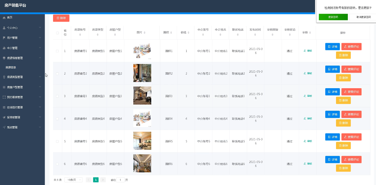Click the next page arrow in pagination
The height and width of the screenshot is (185, 376).
[103, 180]
